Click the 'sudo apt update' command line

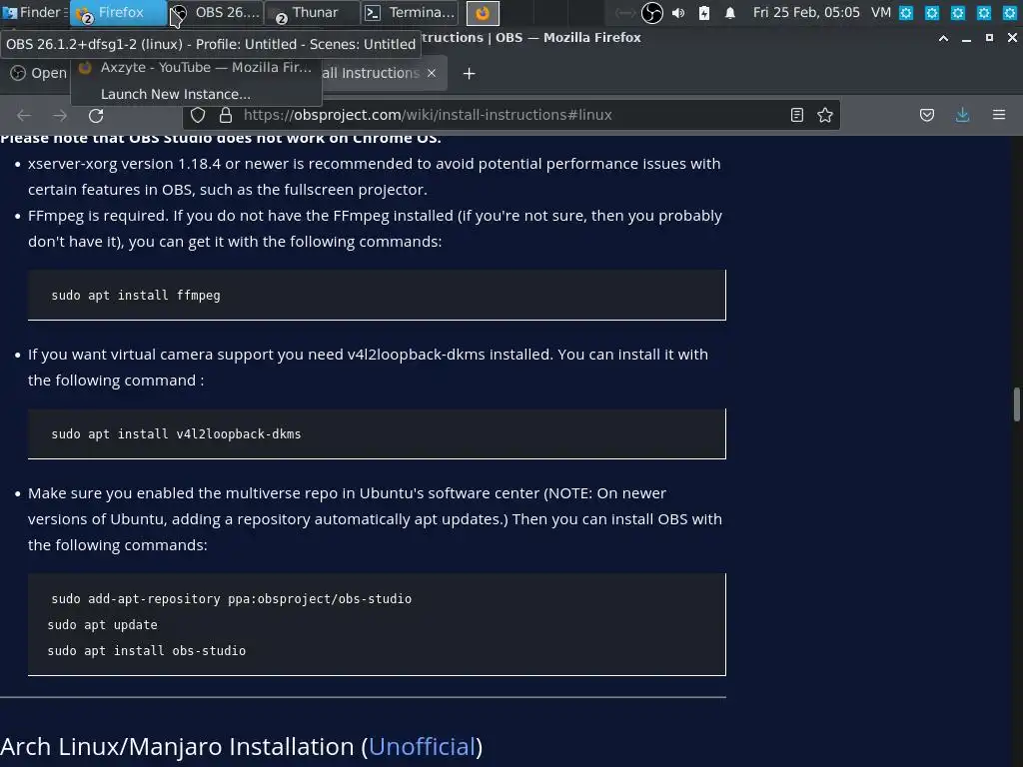[103, 625]
